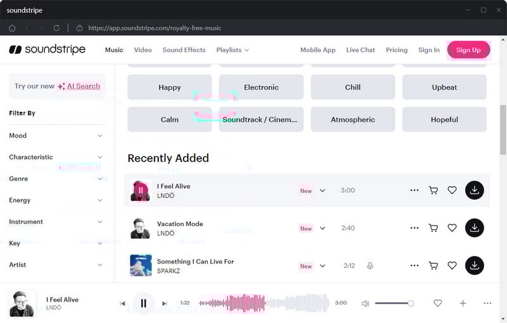Viewport: 507px width, 323px height.
Task: Favorite Something I Can Live For
Action: click(452, 265)
